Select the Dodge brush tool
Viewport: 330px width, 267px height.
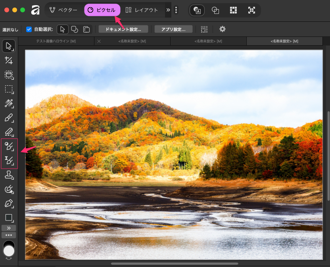[x=9, y=146]
